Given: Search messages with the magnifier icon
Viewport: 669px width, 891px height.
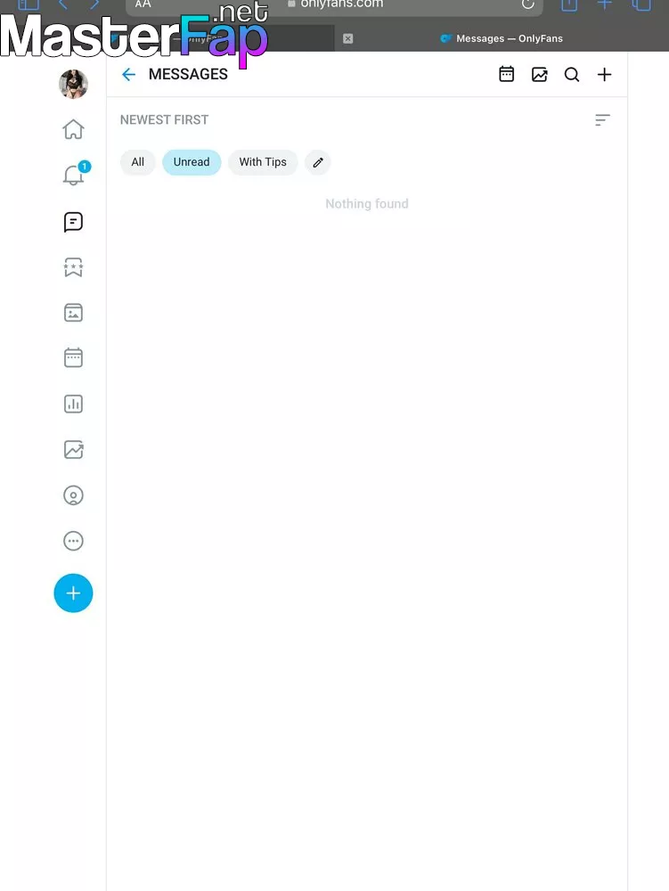Looking at the screenshot, I should pyautogui.click(x=572, y=75).
